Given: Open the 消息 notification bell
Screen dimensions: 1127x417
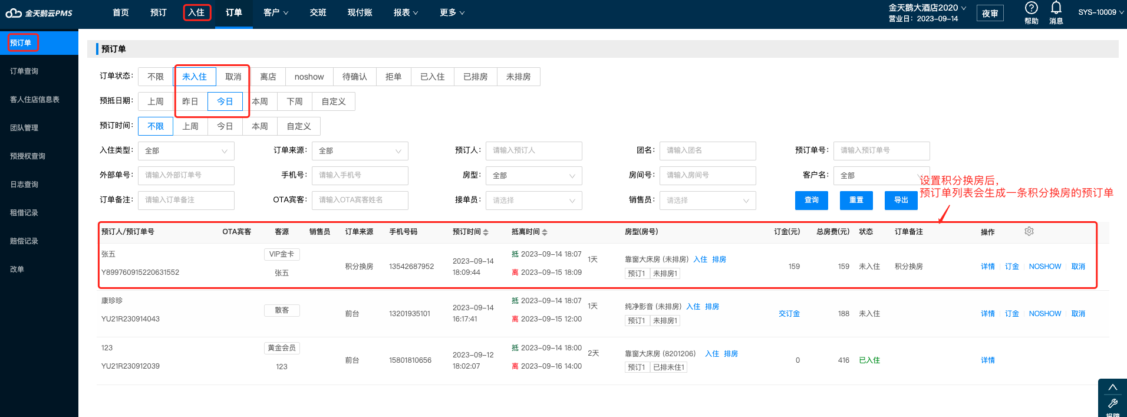Looking at the screenshot, I should point(1056,8).
